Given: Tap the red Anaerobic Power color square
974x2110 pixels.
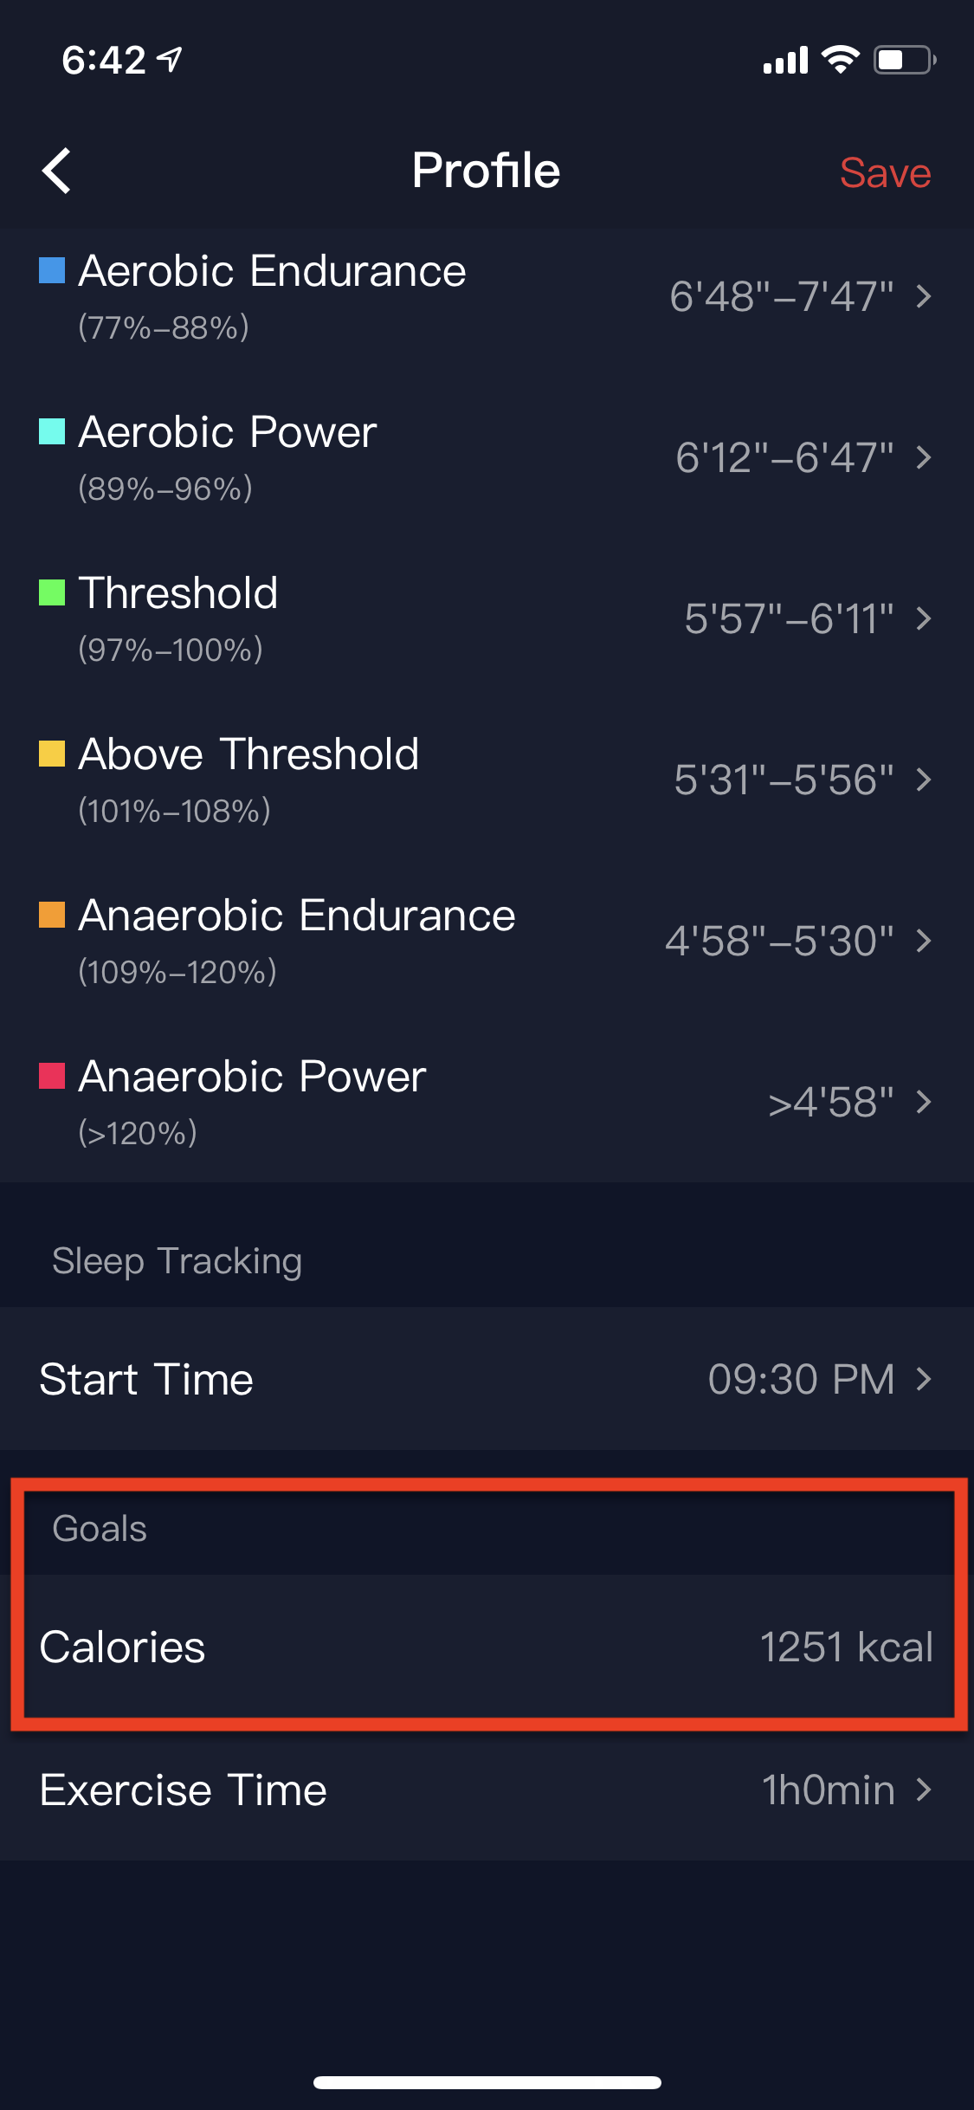Looking at the screenshot, I should 52,1076.
